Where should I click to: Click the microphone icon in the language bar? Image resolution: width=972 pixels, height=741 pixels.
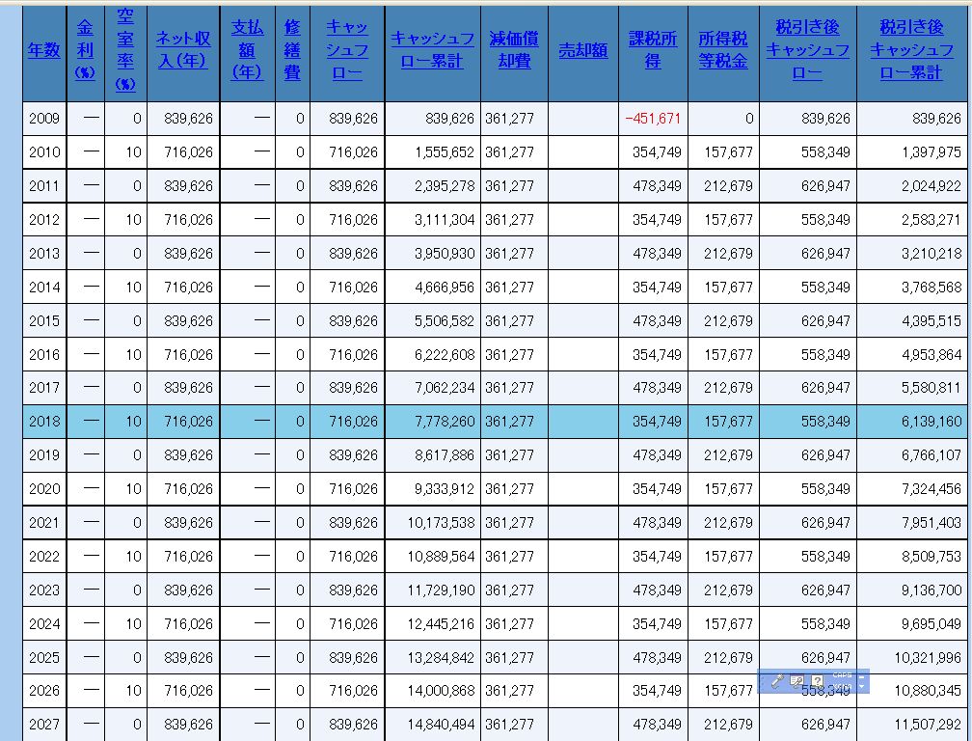pyautogui.click(x=777, y=681)
